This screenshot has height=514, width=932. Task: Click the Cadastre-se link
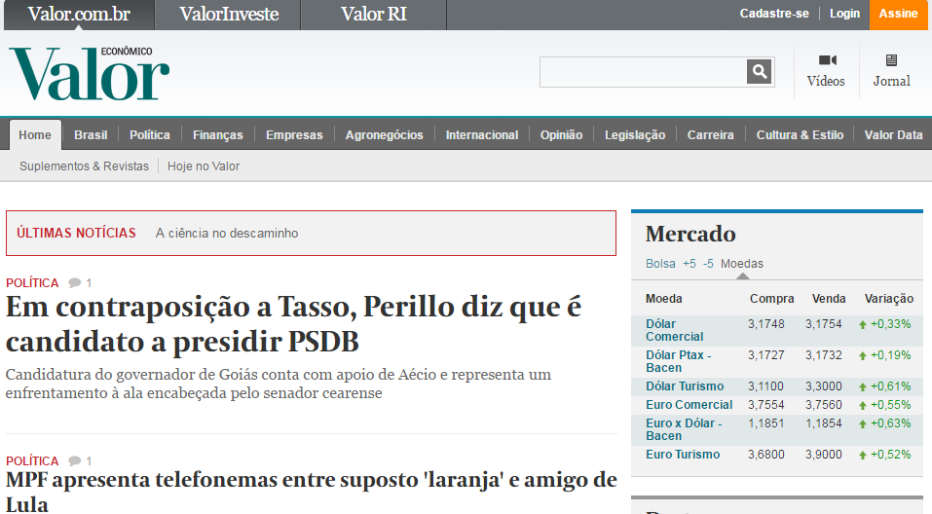point(774,14)
